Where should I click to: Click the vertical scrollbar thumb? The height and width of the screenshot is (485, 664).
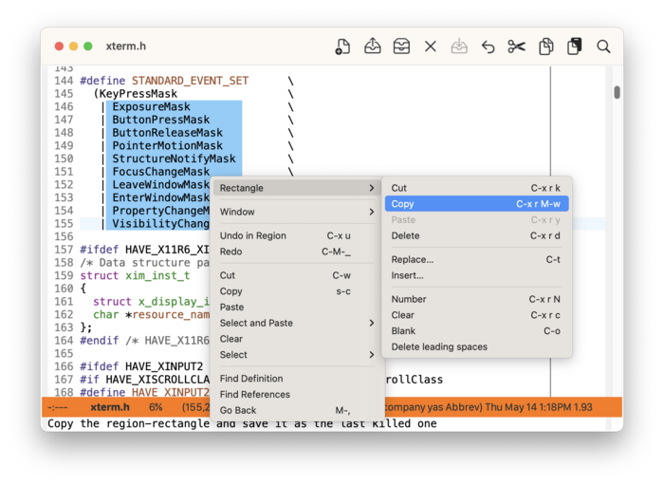(x=617, y=92)
